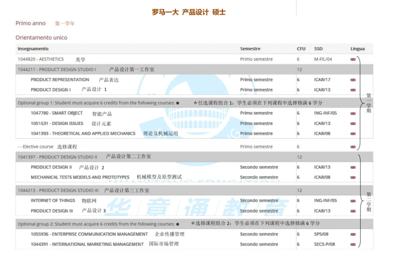Click the Elective course entry

[35, 146]
